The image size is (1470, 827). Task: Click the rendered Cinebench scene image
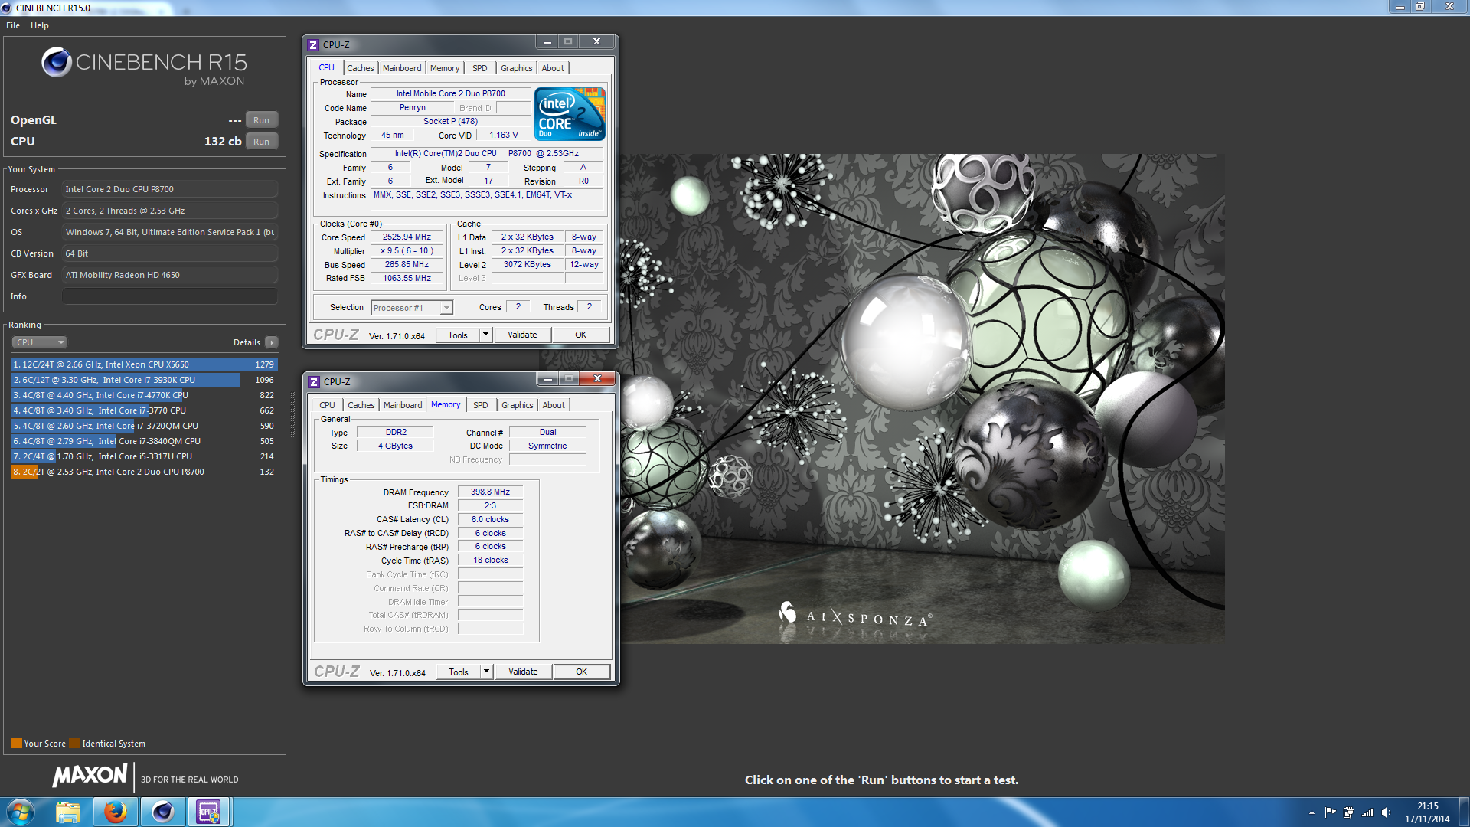click(x=923, y=399)
